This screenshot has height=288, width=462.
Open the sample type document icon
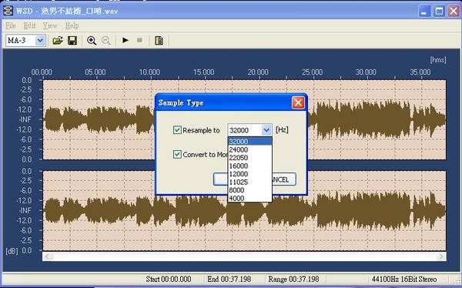pyautogui.click(x=159, y=40)
